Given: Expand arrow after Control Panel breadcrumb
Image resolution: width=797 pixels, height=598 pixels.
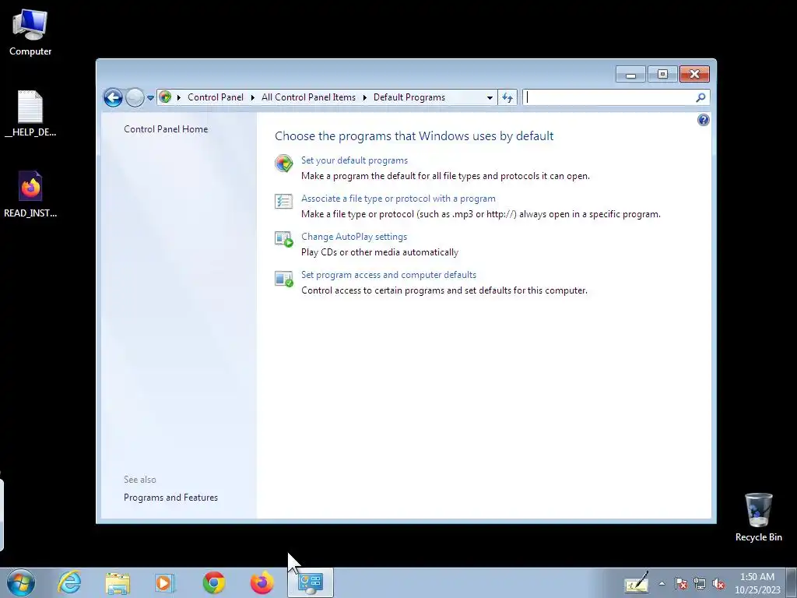Looking at the screenshot, I should pyautogui.click(x=253, y=97).
